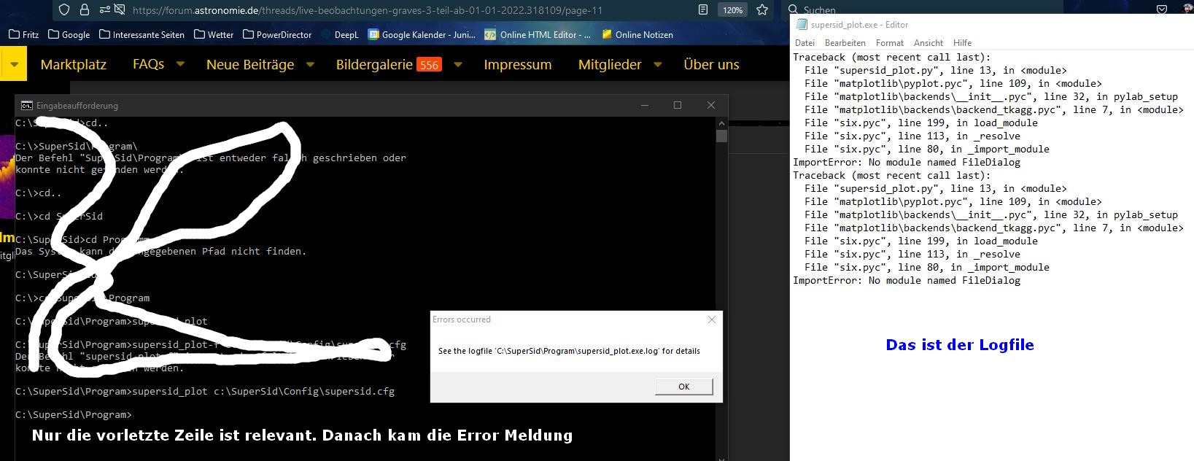
Task: Open the Hilfe menu in the Editor
Action: (x=962, y=43)
